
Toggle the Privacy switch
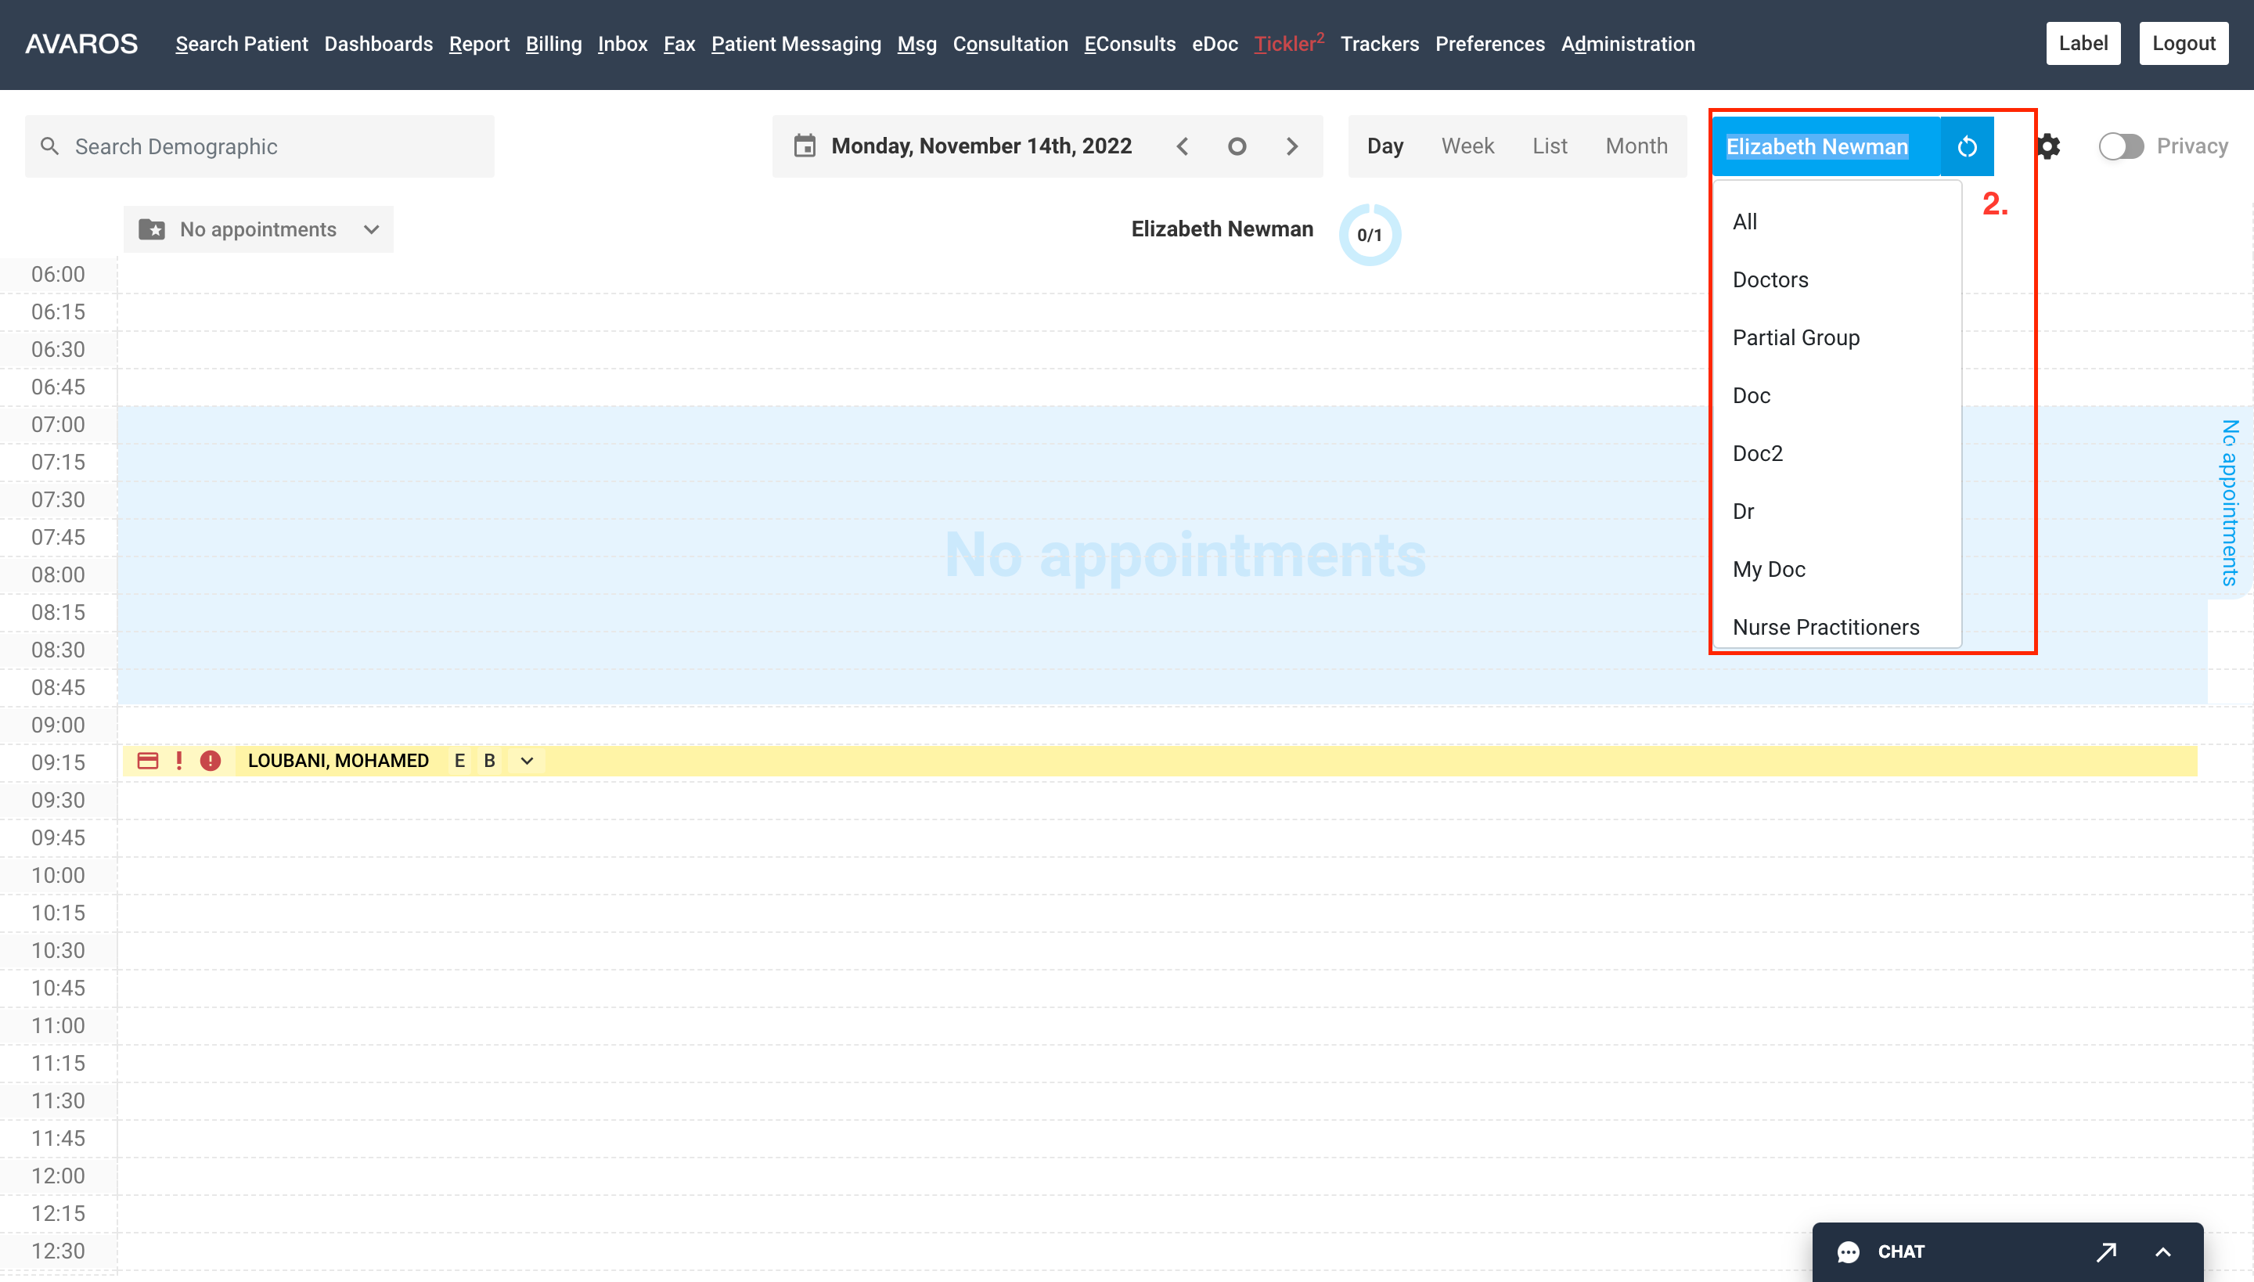pyautogui.click(x=2122, y=146)
